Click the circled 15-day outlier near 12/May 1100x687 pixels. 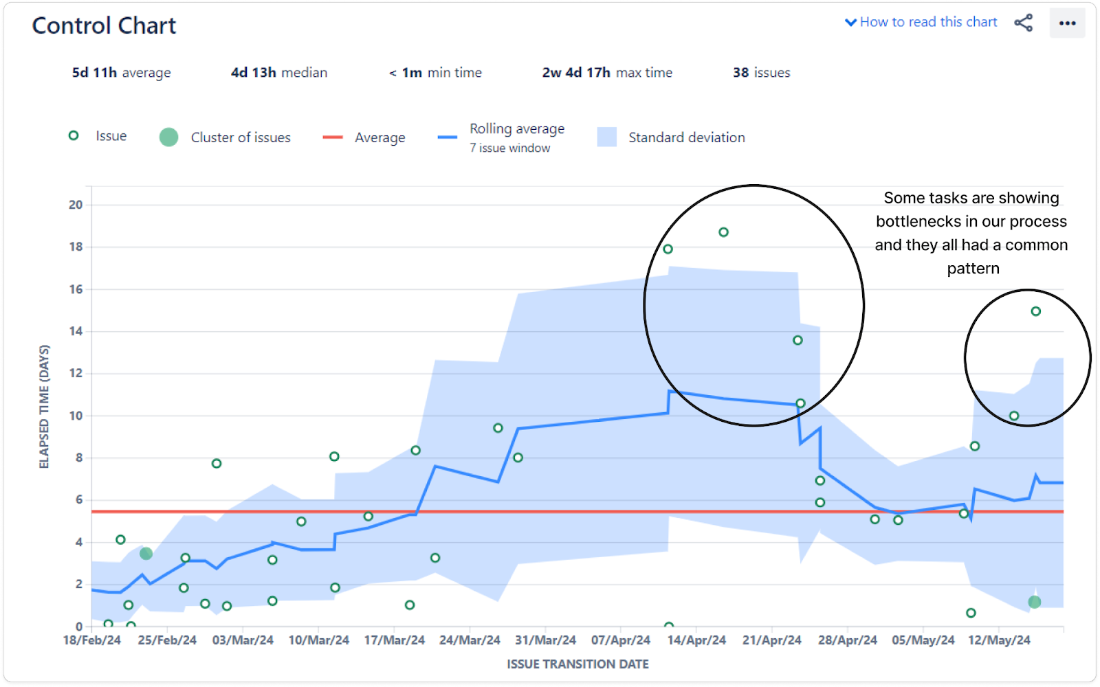[x=1035, y=311]
